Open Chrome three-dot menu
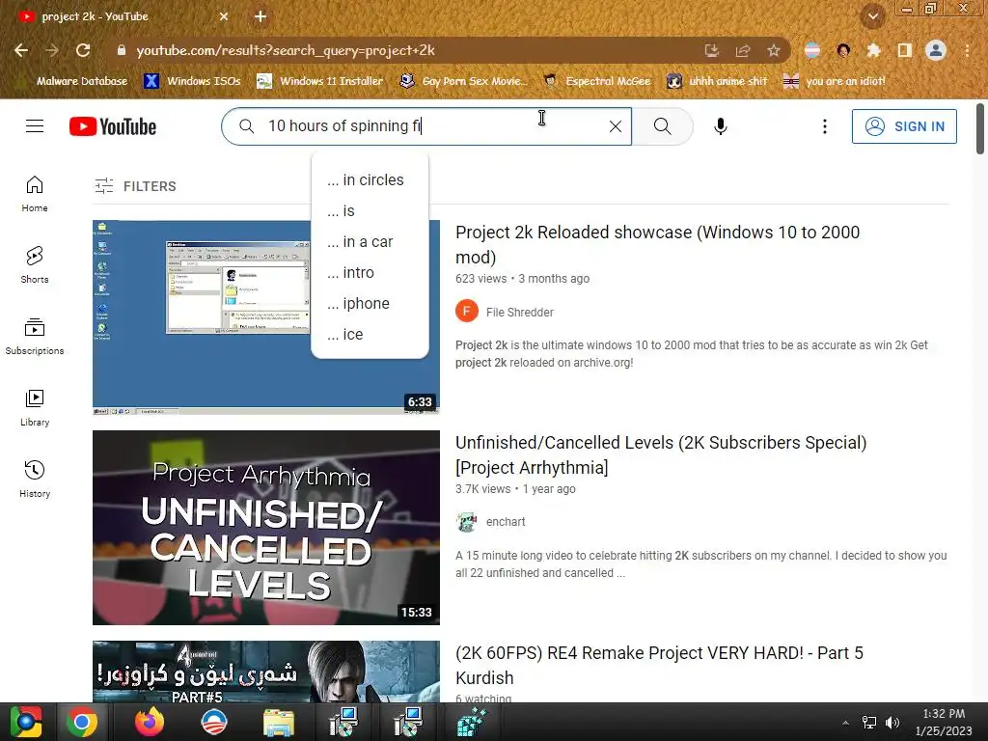Screen dimensions: 988x741 (x=967, y=50)
